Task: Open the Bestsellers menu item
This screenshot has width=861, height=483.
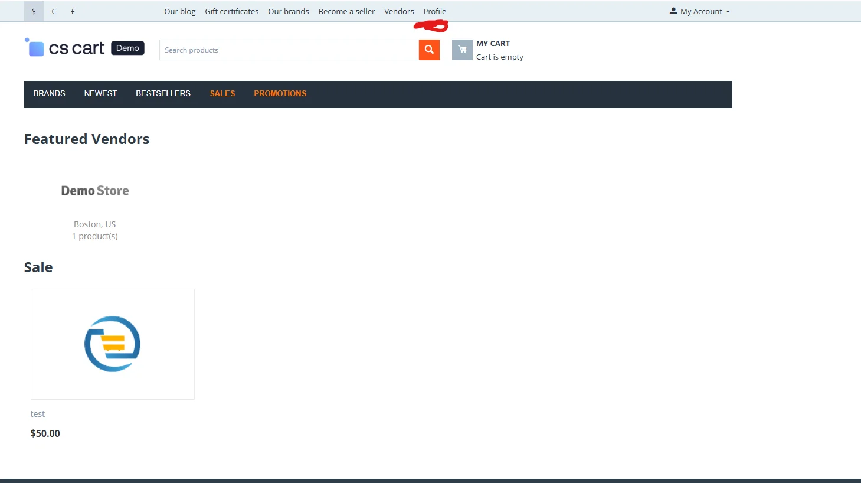Action: point(163,93)
